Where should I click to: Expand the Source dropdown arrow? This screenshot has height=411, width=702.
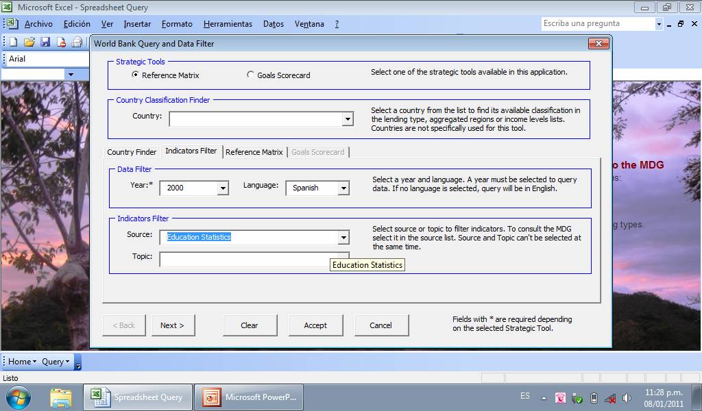click(343, 238)
